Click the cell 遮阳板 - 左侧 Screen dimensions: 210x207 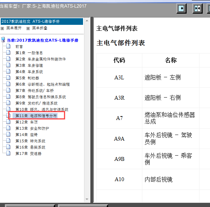tap(171, 78)
